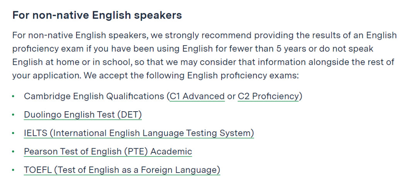Click the phrase "English at home or in school"
The image size is (417, 195).
coord(71,62)
